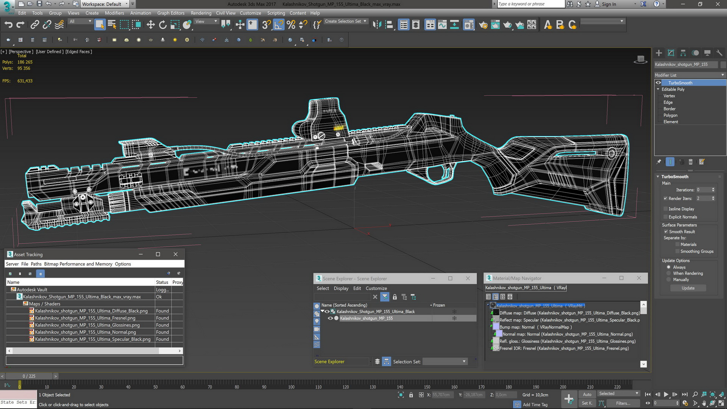
Task: Enable the Isoline Display checkbox
Action: pos(666,209)
